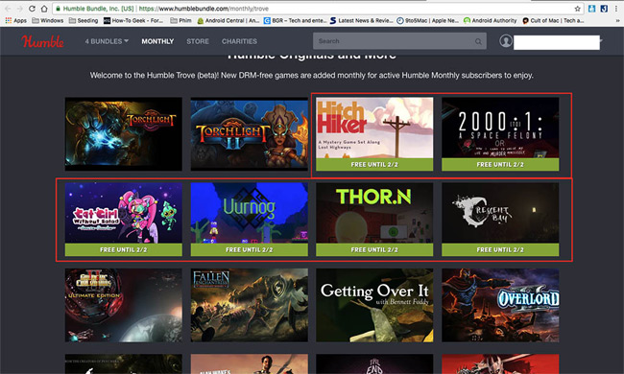Open the Monthly tab
This screenshot has width=624, height=374.
pos(157,41)
